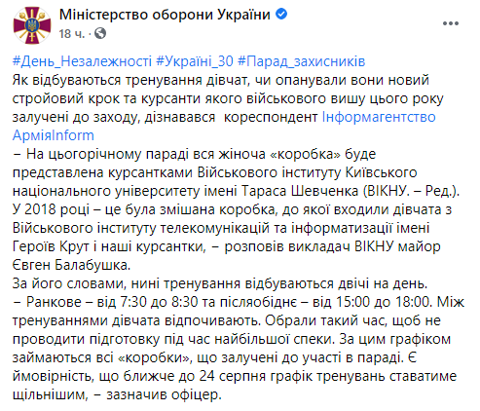Screen dimensions: 480x411
Task: Click the blue verified badge checkmark
Action: tap(281, 15)
